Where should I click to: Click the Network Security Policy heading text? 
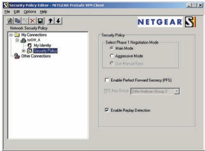click(29, 28)
